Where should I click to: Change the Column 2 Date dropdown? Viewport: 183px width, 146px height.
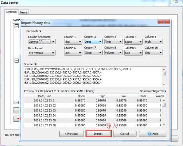pos(93,41)
